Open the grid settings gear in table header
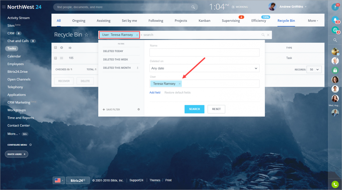Image resolution: width=342 pixels, height=190 pixels. point(62,47)
